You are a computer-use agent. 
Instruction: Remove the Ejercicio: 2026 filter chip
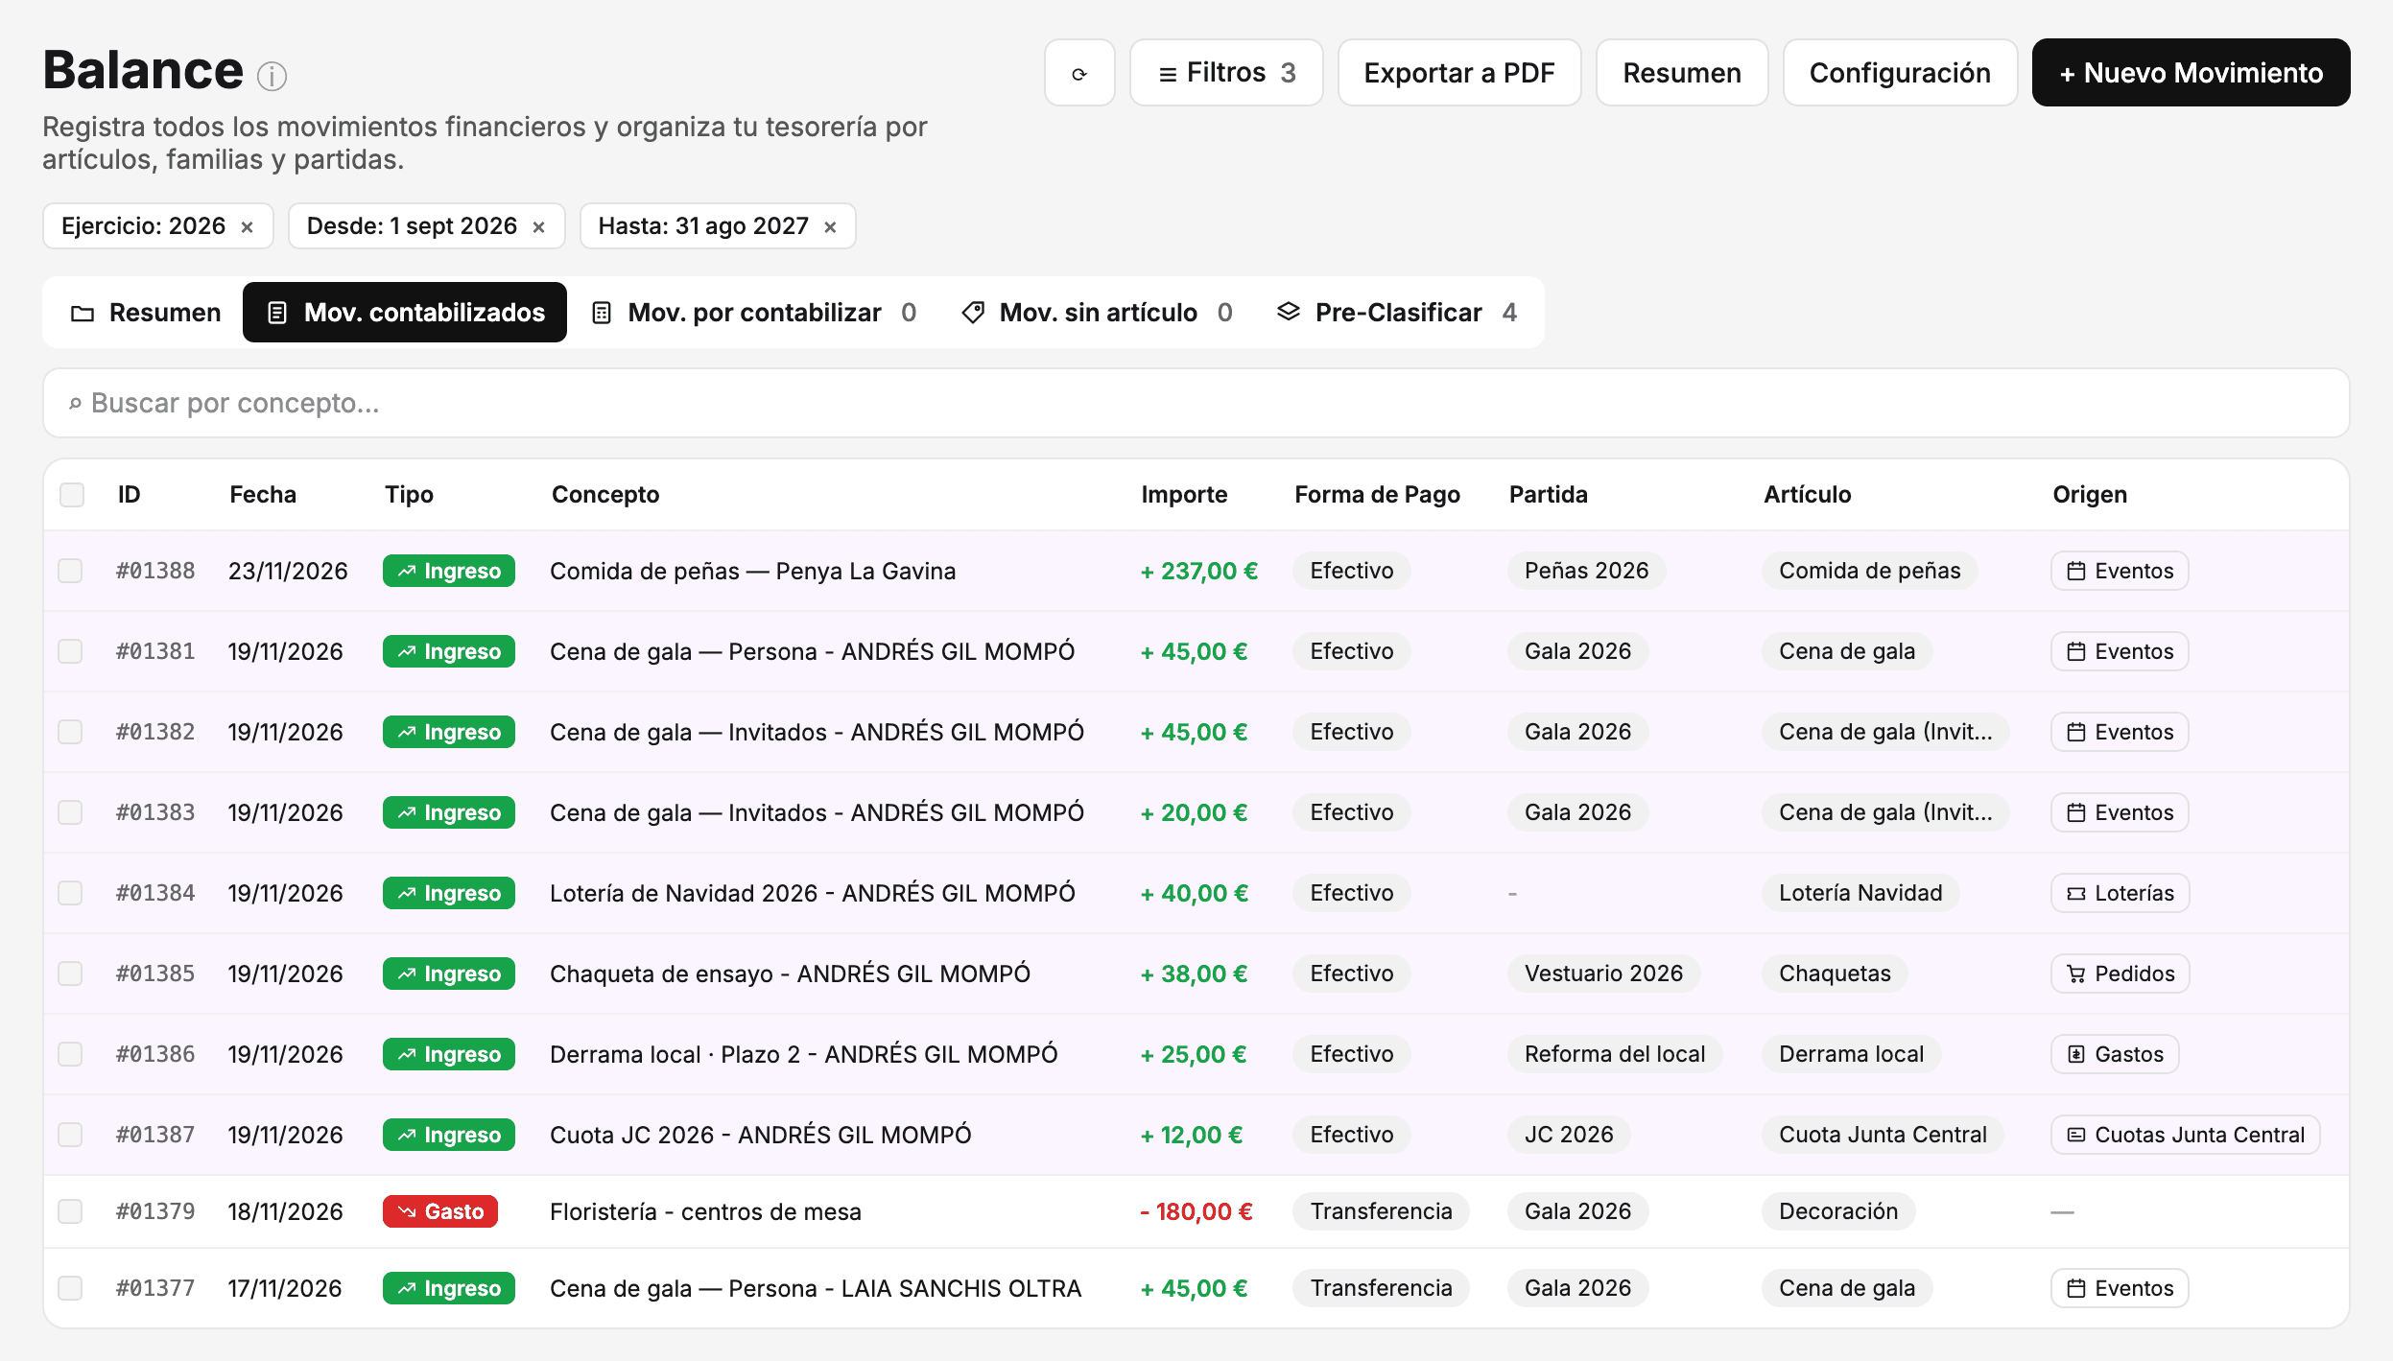(x=248, y=227)
